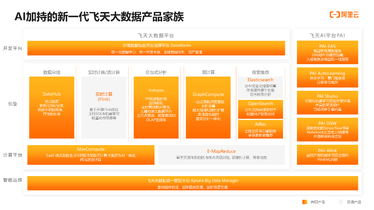The height and width of the screenshot is (210, 374).
Task: Click the 智能运维 row label
Action: coord(13,180)
